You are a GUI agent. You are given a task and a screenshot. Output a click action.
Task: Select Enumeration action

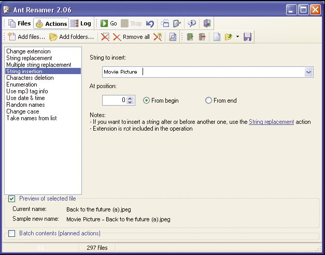point(43,84)
